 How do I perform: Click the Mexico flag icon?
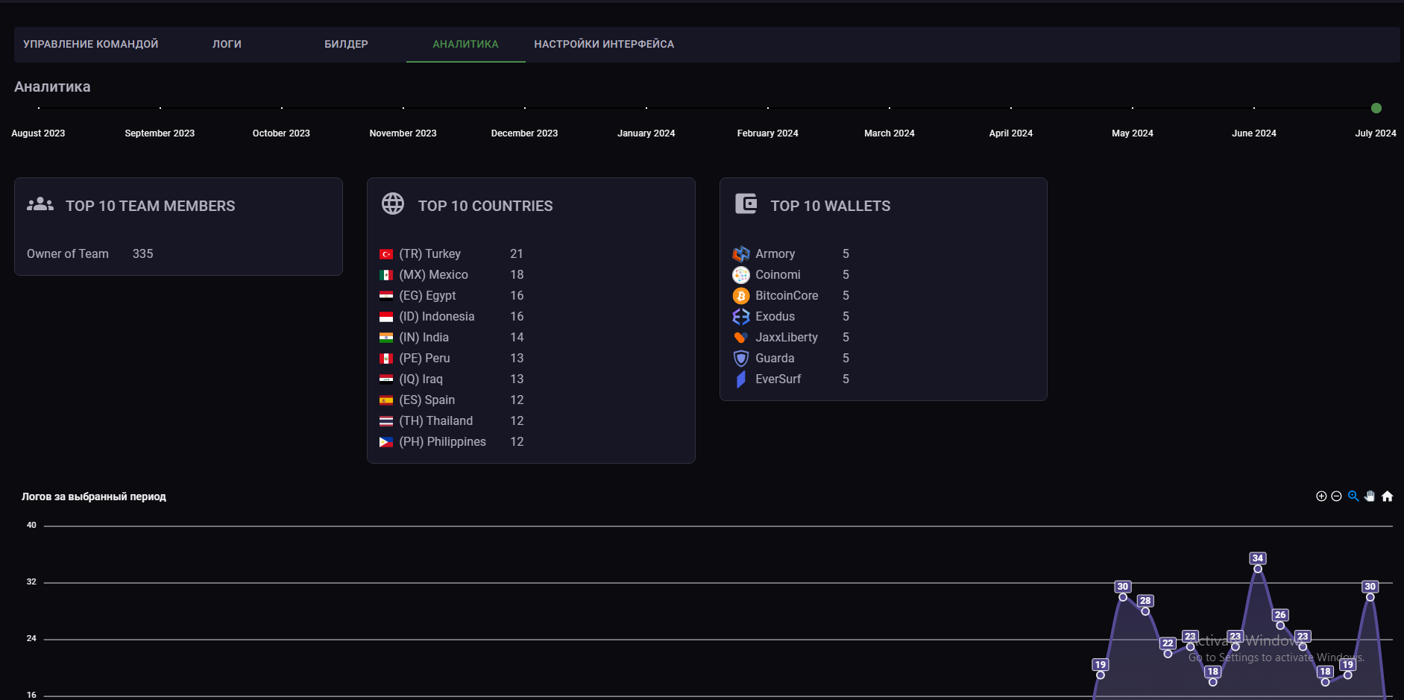(x=386, y=275)
